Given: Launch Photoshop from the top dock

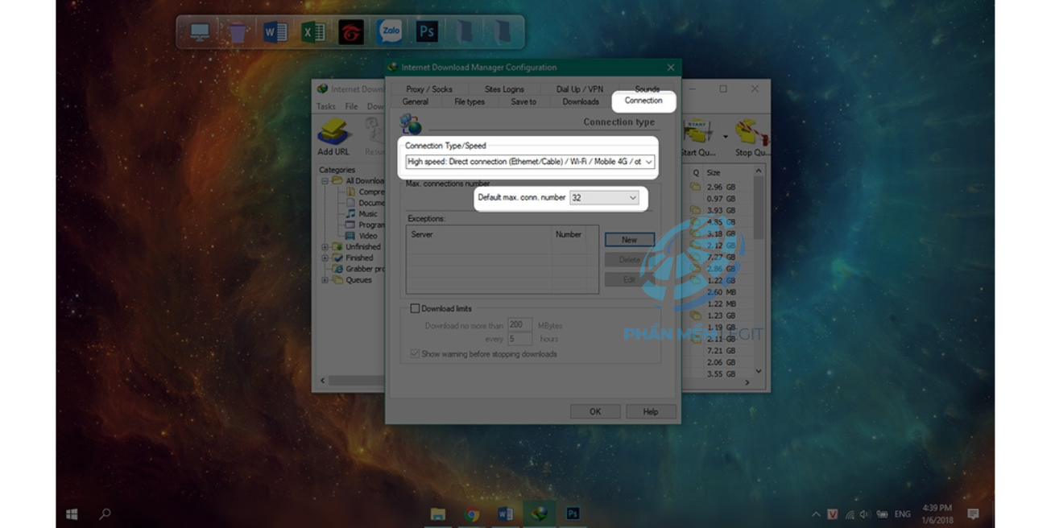Looking at the screenshot, I should 427,32.
